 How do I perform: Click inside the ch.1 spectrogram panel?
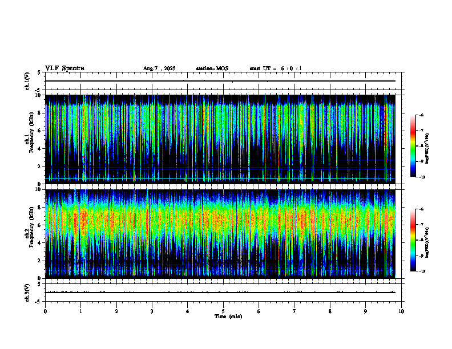click(x=220, y=139)
